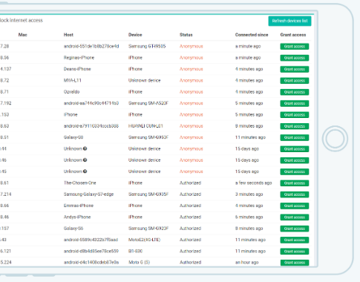Select host name Galaxy-S6

tap(73, 229)
